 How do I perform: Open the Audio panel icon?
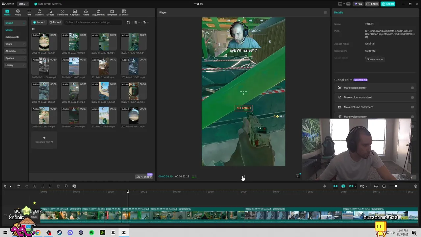coord(18,13)
